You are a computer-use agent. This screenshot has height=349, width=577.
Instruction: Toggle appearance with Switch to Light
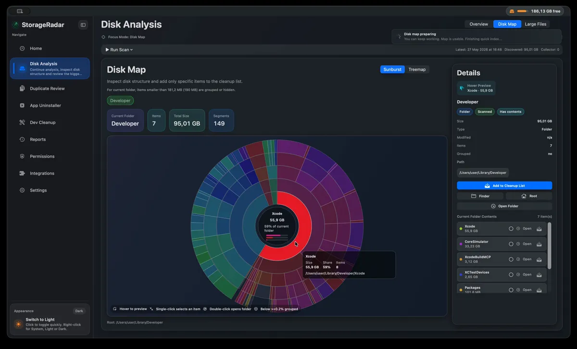[x=50, y=324]
